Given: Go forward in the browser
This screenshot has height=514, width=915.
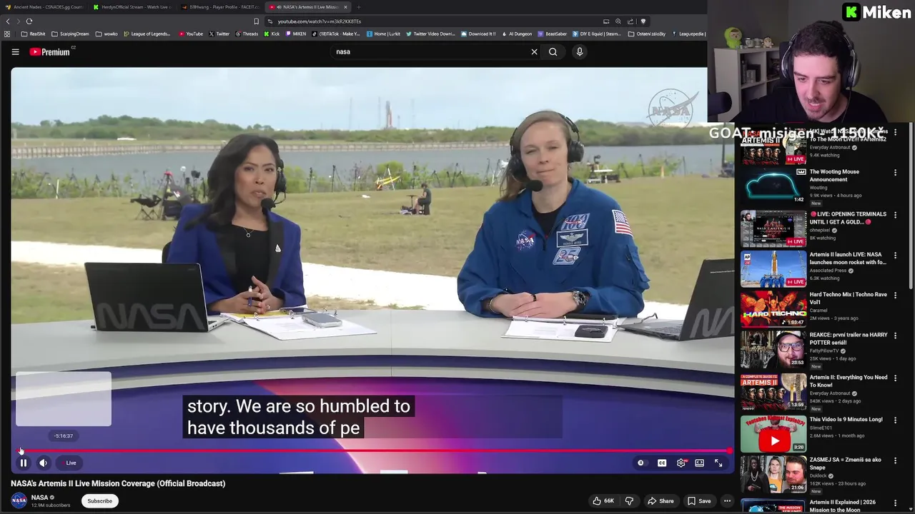Looking at the screenshot, I should pyautogui.click(x=19, y=21).
